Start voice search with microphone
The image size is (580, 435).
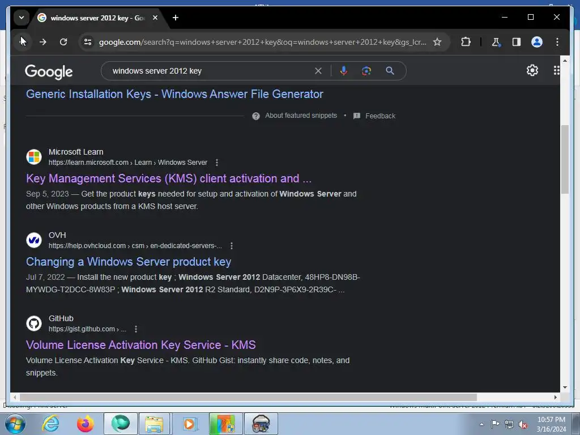344,71
